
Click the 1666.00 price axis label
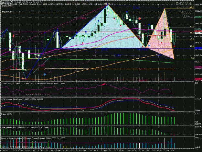coord(198,5)
